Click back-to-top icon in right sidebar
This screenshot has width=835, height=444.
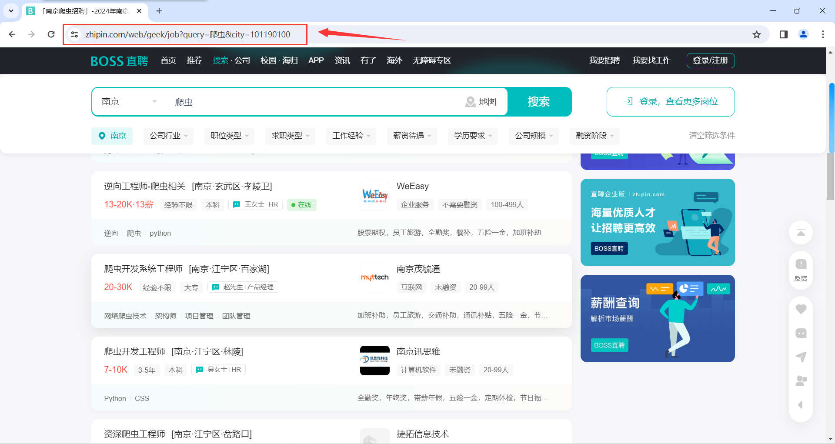(801, 233)
